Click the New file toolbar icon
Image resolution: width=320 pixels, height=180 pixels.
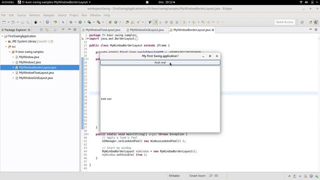point(4,22)
